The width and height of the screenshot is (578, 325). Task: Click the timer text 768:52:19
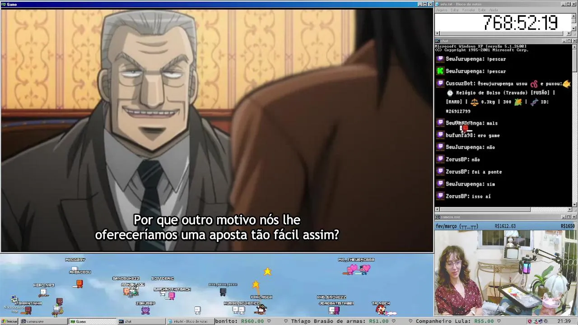coord(520,23)
